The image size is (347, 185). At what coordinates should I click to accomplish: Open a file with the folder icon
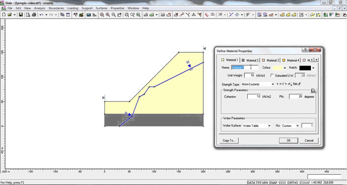[x=9, y=15]
